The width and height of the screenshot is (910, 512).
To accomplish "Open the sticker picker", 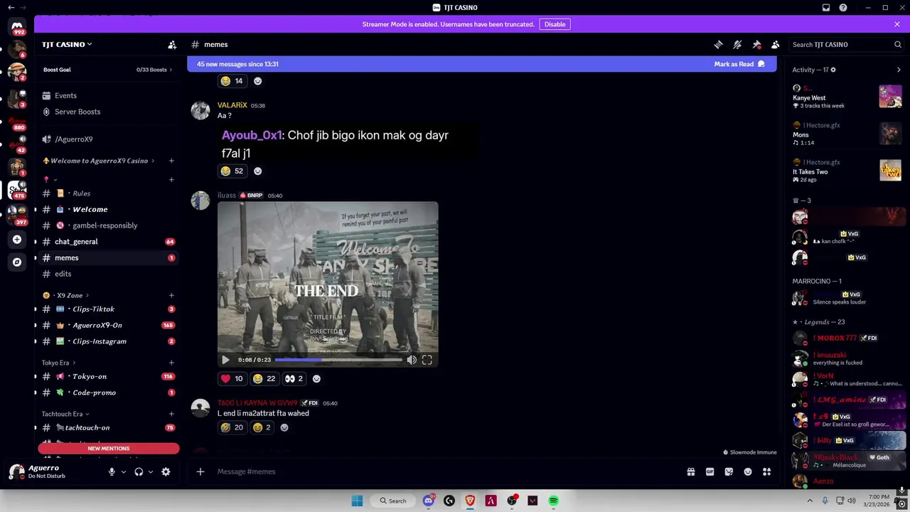I will coord(729,471).
